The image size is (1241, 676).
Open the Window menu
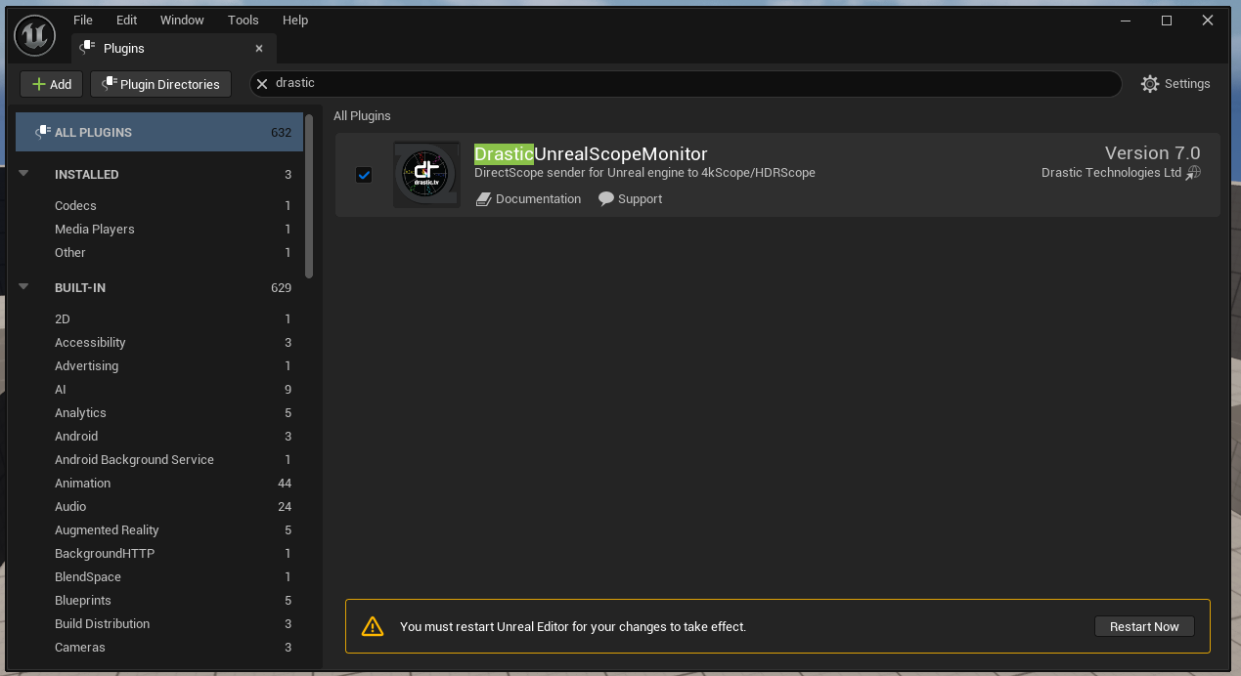tap(182, 20)
